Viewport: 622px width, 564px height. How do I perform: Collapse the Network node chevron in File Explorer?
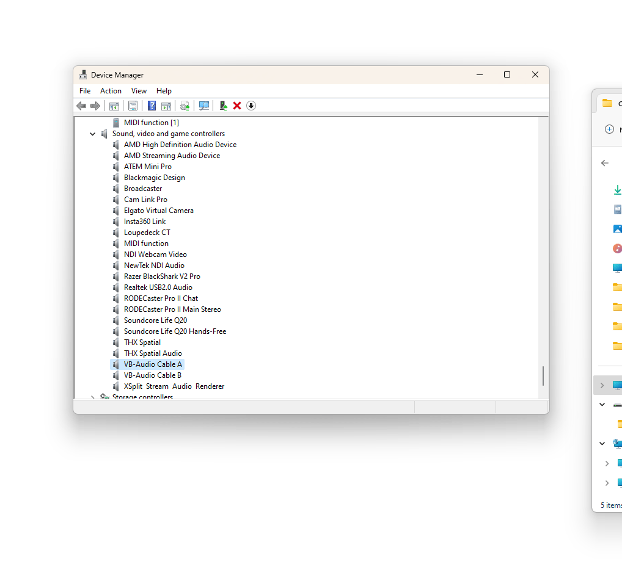602,444
